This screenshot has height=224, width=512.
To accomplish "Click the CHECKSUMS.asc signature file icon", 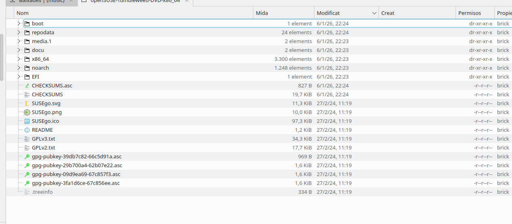I will pyautogui.click(x=27, y=86).
